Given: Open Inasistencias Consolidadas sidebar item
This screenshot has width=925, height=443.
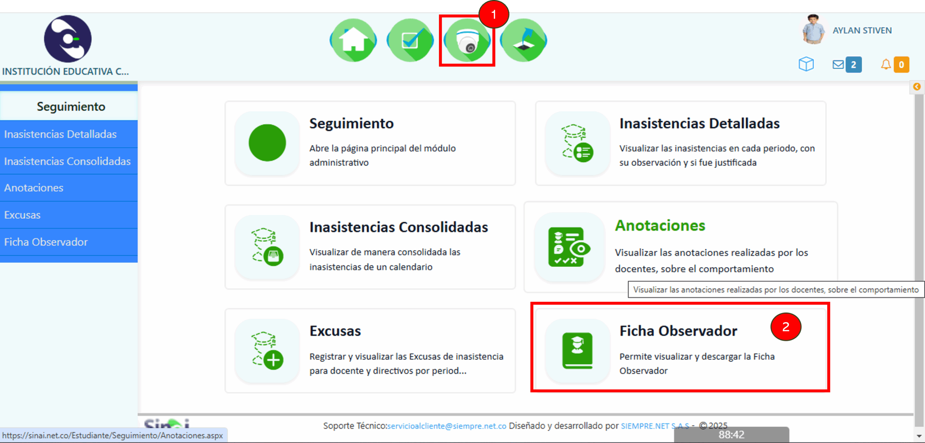Looking at the screenshot, I should pyautogui.click(x=67, y=161).
